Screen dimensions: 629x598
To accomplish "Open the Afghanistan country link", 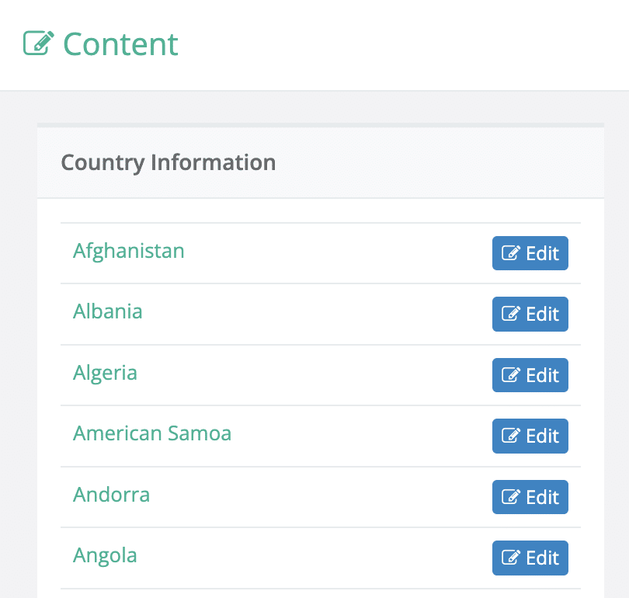I will [128, 251].
